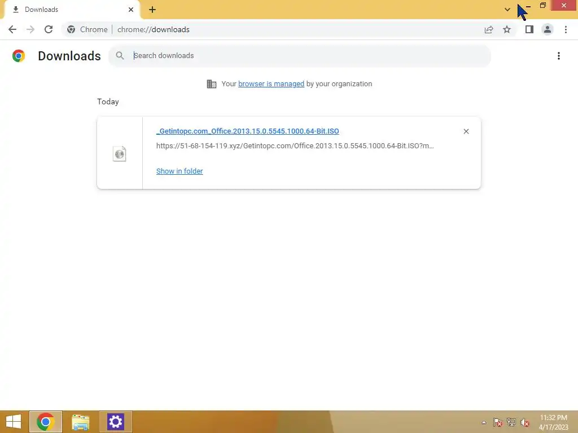Open the side panel
Screen dimensions: 578x433
coord(529,29)
